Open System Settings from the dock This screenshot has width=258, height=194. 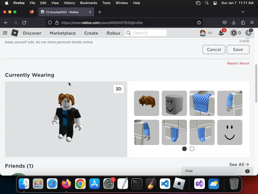109,184
